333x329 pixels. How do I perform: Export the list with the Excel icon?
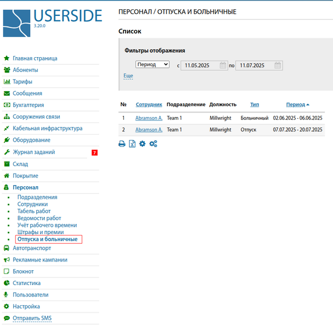(x=132, y=144)
